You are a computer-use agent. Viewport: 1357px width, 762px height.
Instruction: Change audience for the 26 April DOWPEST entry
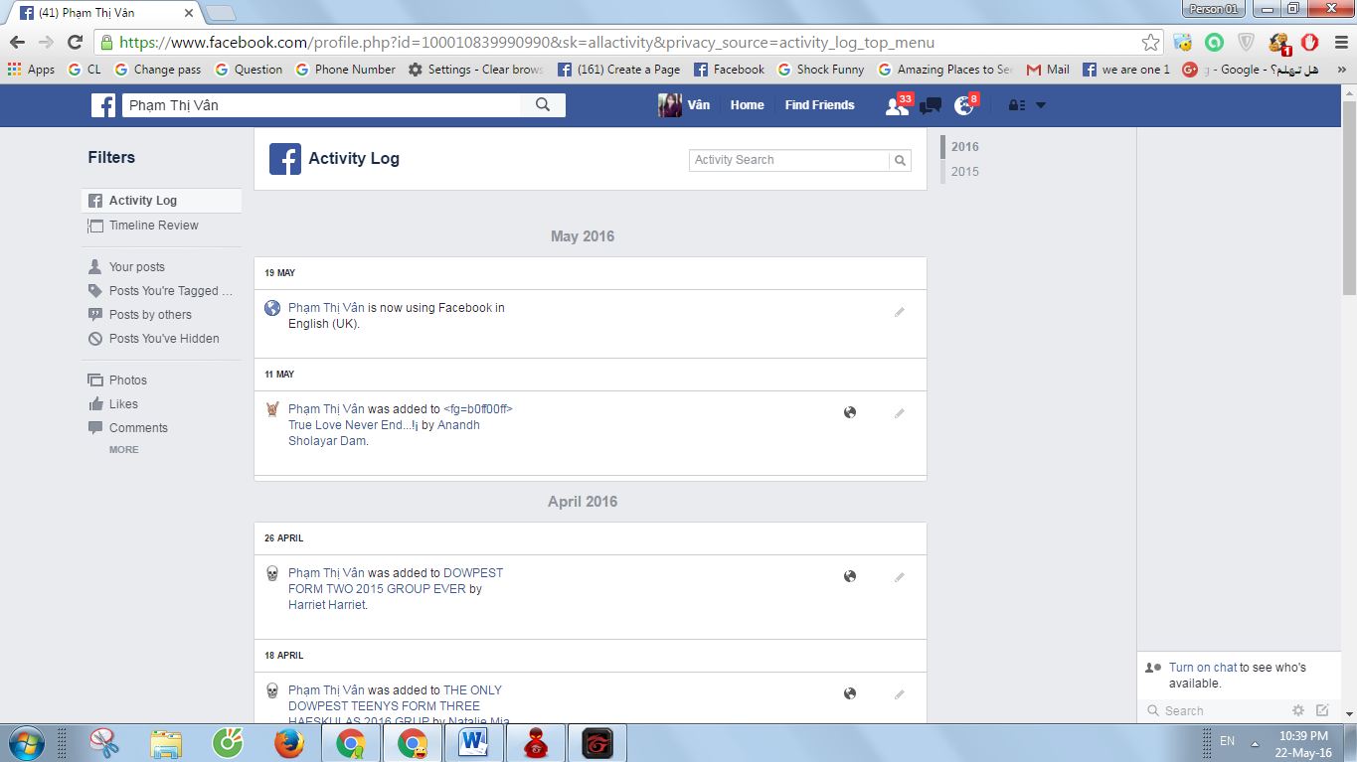click(x=850, y=576)
